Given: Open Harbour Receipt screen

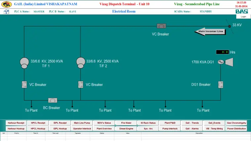Looking at the screenshot, I should click(16, 123).
